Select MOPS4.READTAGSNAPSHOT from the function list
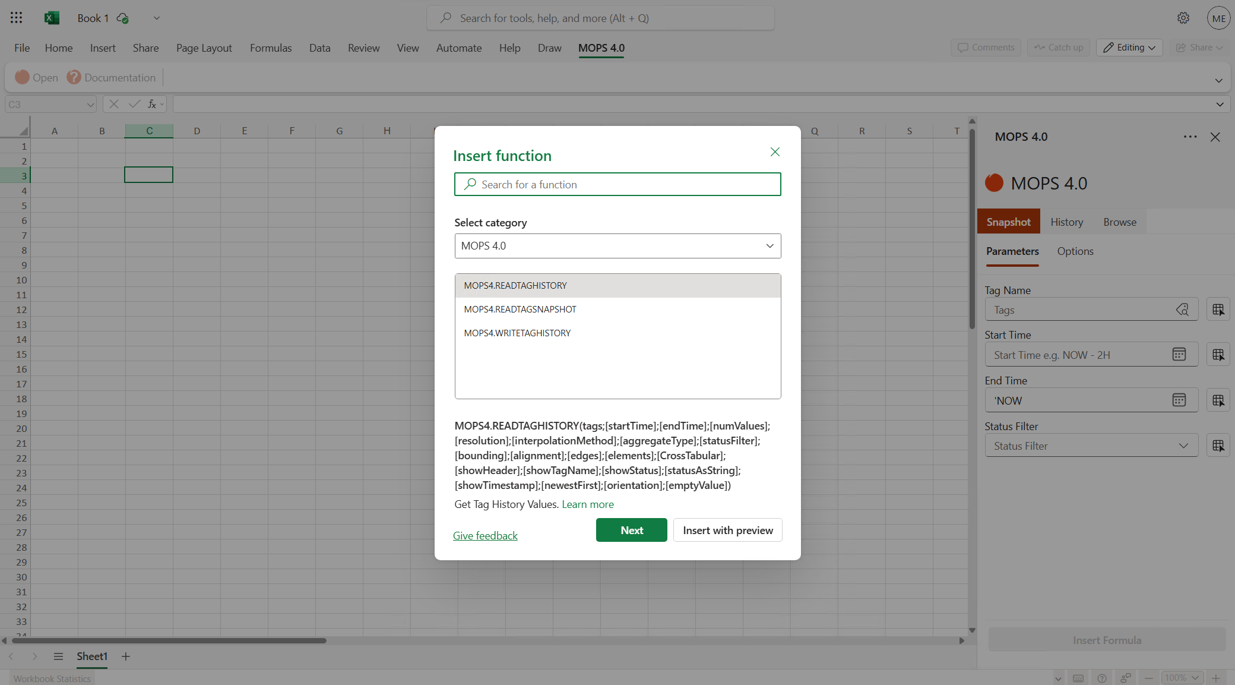The image size is (1235, 685). (x=520, y=309)
